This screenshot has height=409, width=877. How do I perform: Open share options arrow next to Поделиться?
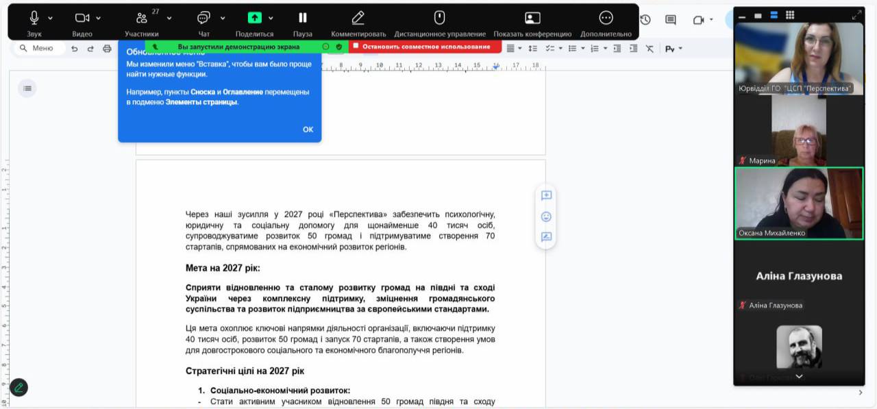[271, 18]
